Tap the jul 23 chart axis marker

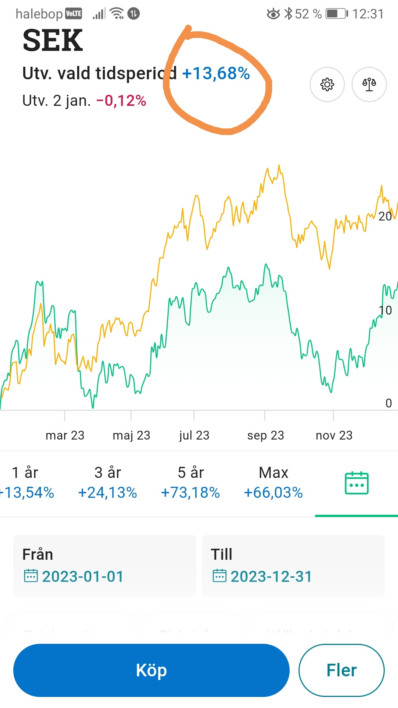click(x=194, y=435)
